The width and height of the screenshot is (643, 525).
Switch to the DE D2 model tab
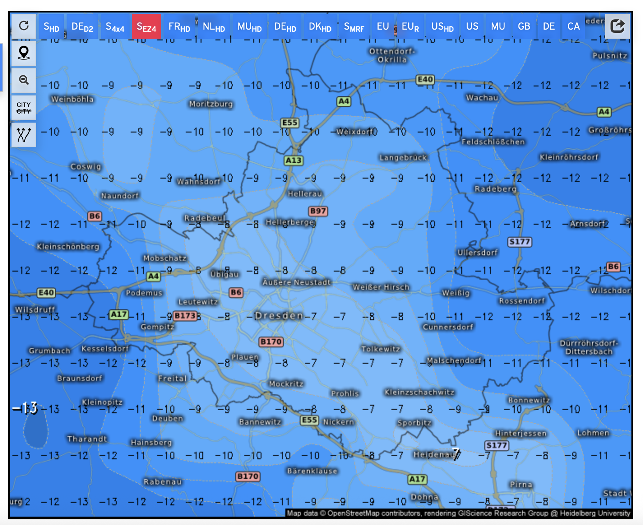82,27
